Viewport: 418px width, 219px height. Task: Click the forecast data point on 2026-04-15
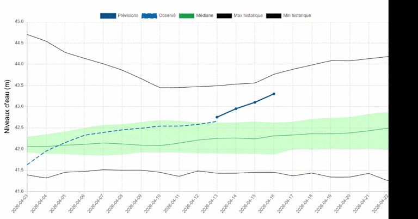coord(255,102)
